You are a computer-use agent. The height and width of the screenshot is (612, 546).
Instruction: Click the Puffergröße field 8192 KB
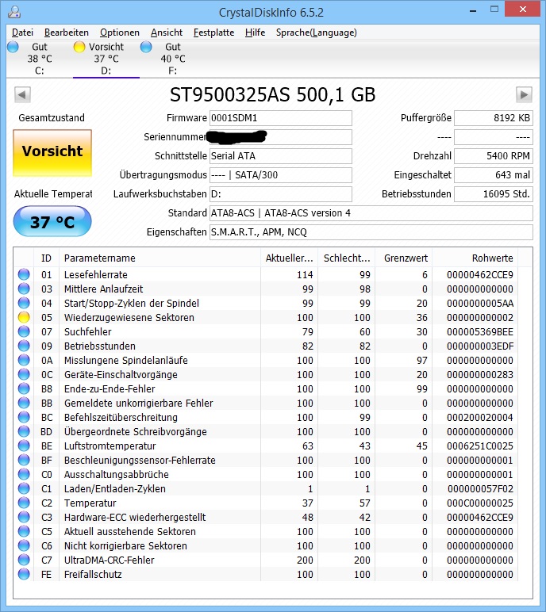[x=494, y=118]
